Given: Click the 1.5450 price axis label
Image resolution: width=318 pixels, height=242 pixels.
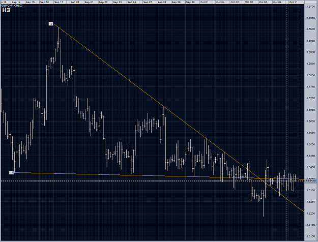Looking at the screenshot, I should [310, 156].
